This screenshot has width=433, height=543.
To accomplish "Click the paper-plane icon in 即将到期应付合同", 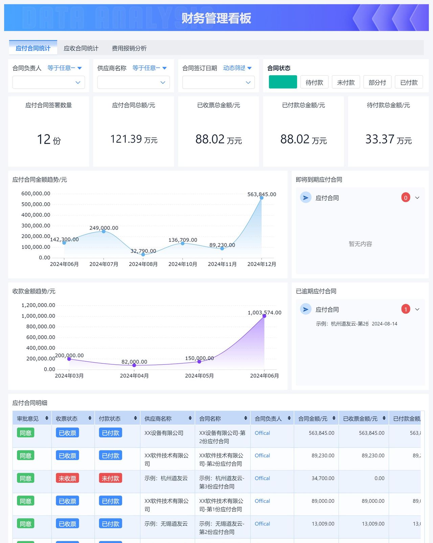I will pyautogui.click(x=306, y=198).
